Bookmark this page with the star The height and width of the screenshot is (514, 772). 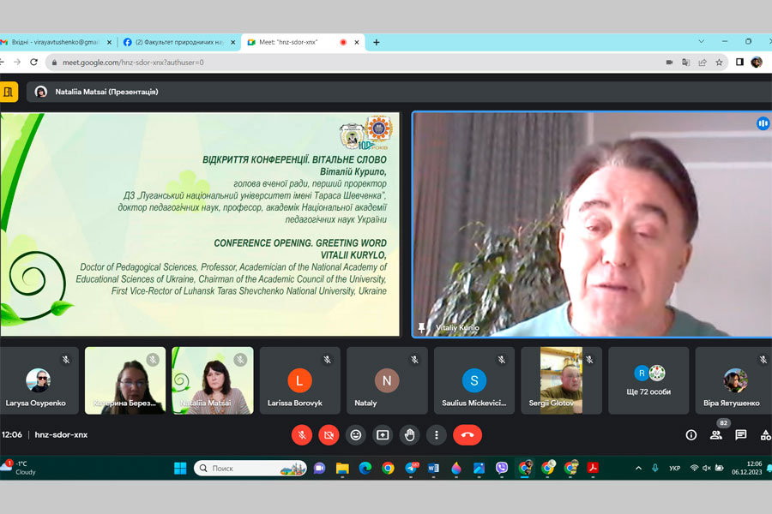click(720, 63)
